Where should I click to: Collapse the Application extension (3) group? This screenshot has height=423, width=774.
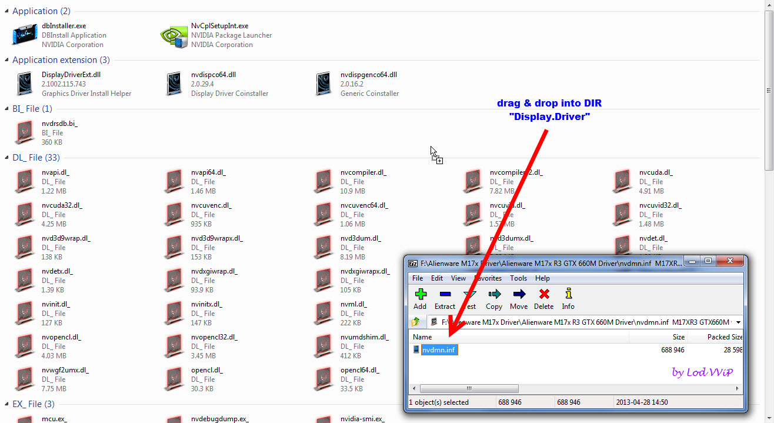[x=7, y=60]
